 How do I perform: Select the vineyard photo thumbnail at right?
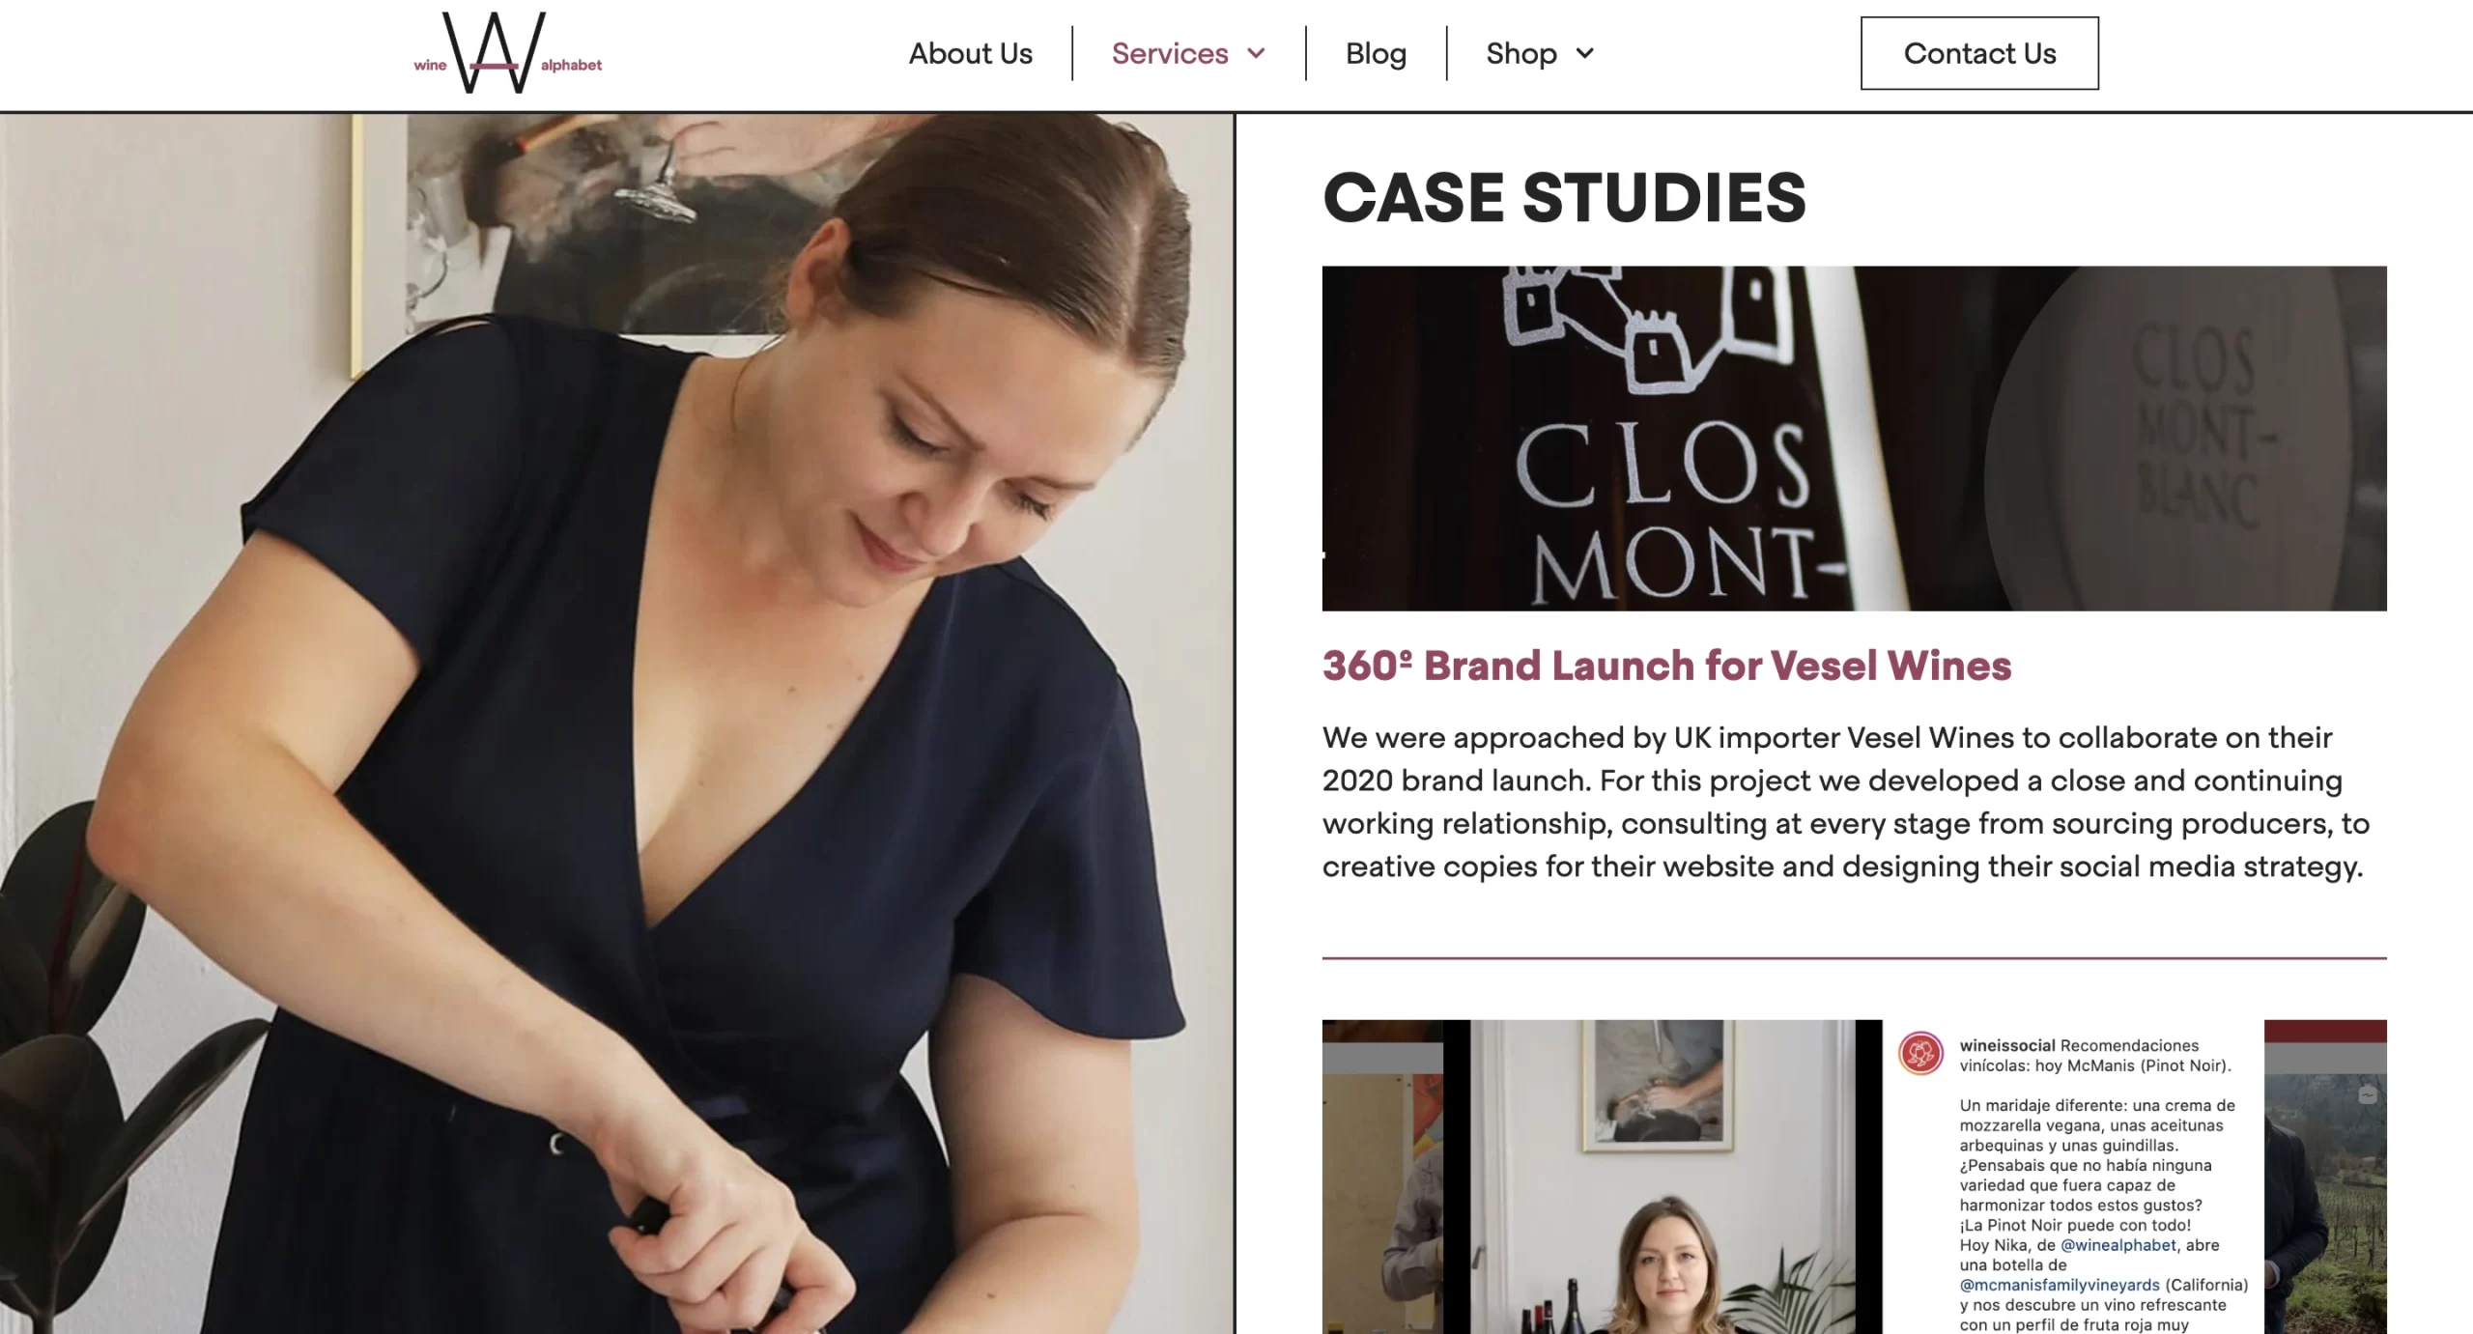click(x=2325, y=1177)
